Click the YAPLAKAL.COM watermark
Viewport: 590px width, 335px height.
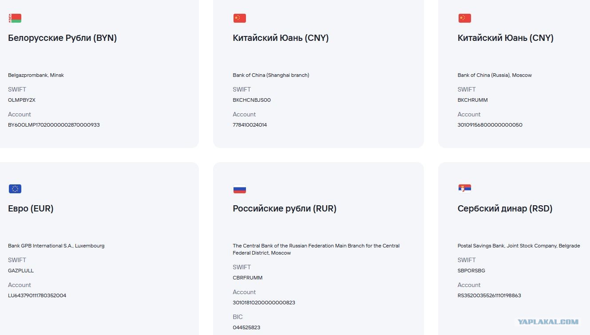pyautogui.click(x=548, y=322)
